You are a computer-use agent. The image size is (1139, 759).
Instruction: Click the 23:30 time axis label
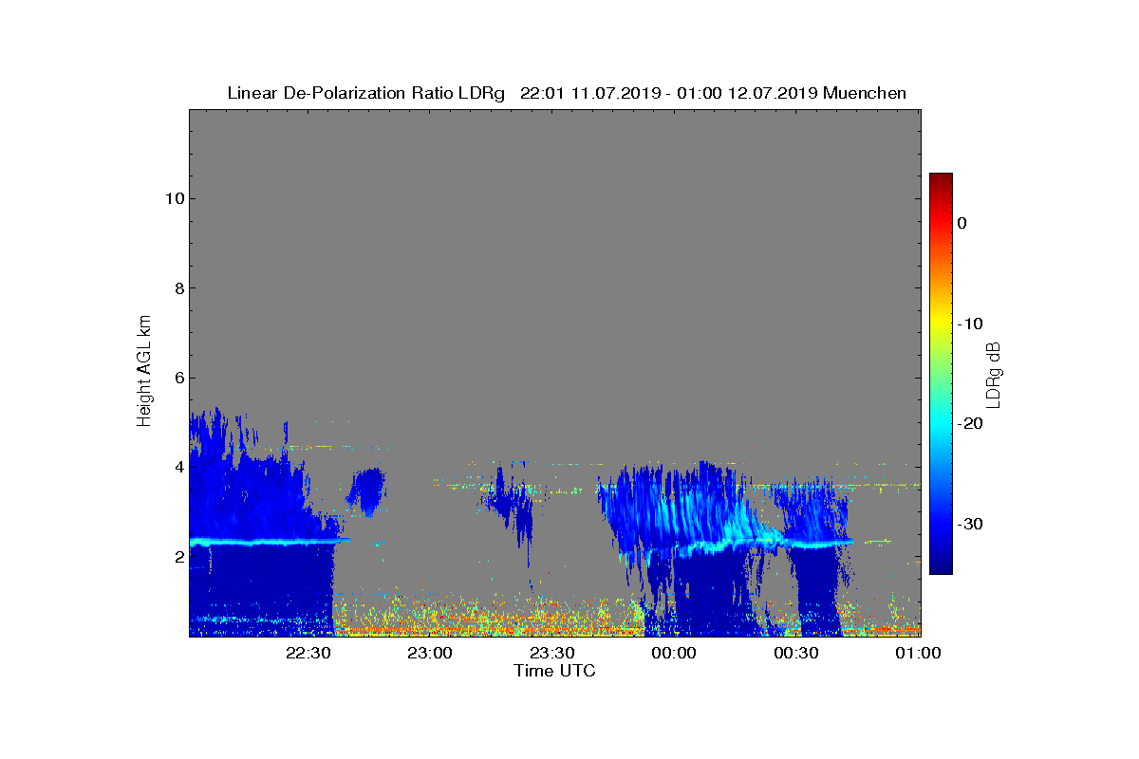point(551,653)
